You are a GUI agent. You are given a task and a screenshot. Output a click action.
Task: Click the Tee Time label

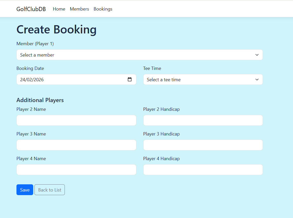point(152,68)
